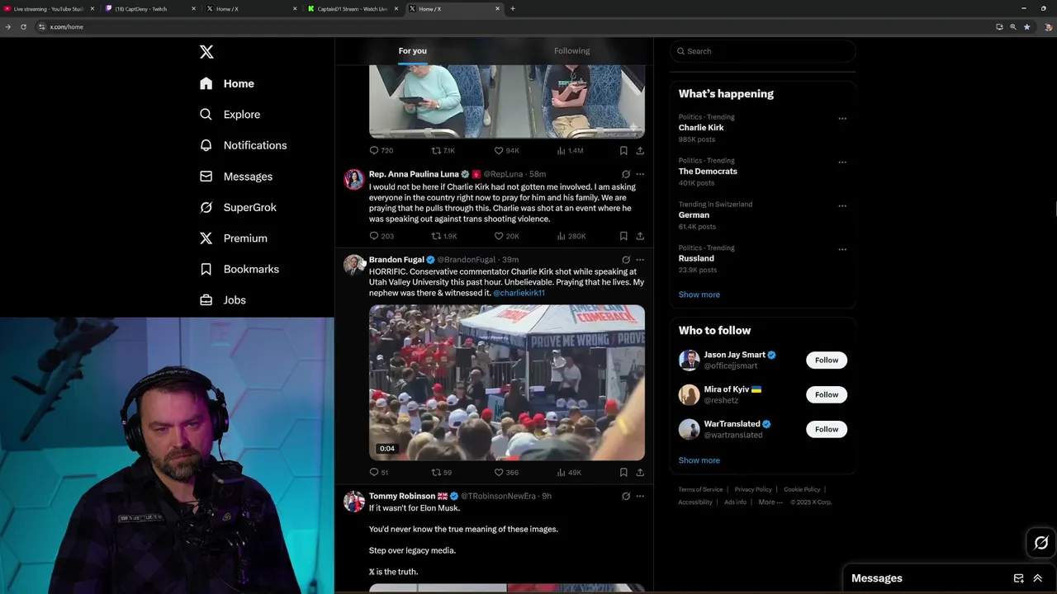Viewport: 1057px width, 594px height.
Task: Open Tommy Robinson's profile name
Action: (x=402, y=497)
